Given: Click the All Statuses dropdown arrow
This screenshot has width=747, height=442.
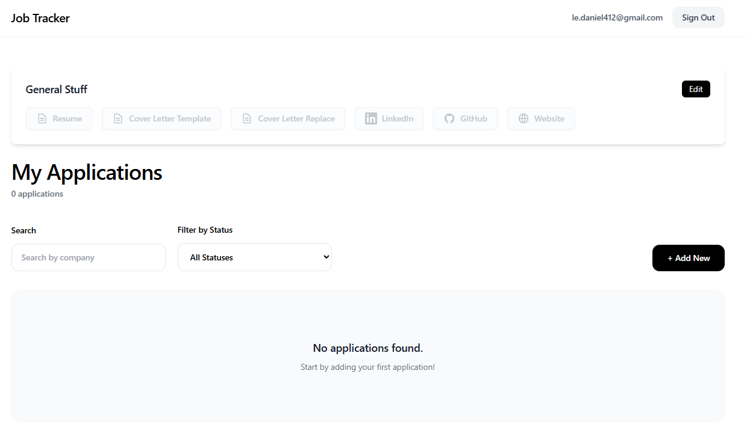Looking at the screenshot, I should point(326,257).
